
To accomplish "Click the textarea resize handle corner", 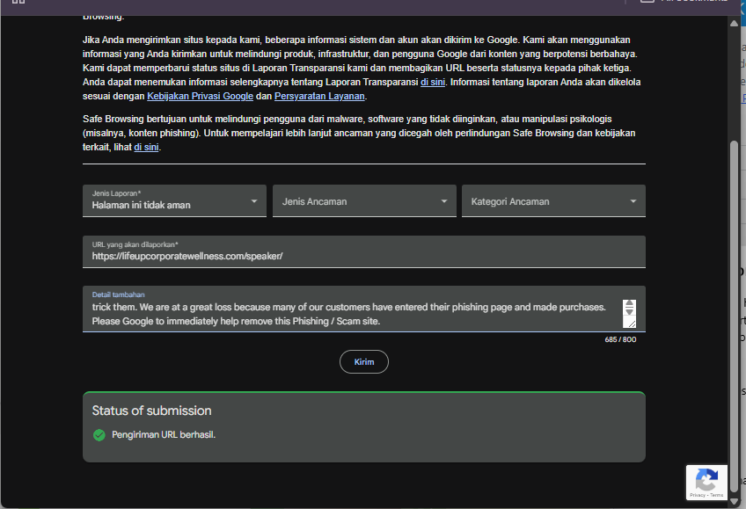I will click(x=632, y=324).
